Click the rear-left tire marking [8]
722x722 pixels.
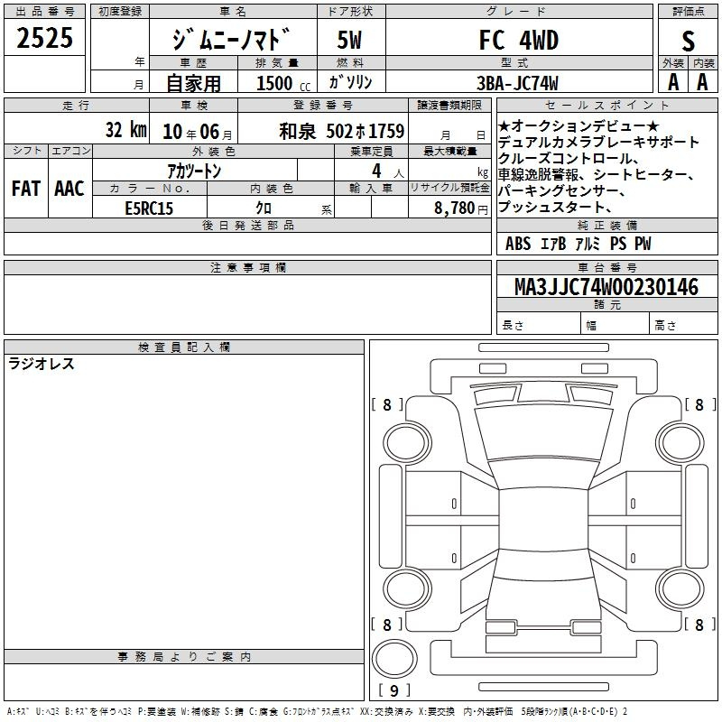point(387,625)
